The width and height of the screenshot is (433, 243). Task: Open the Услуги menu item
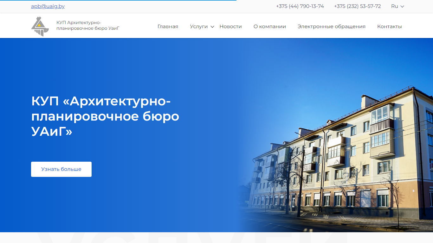pyautogui.click(x=199, y=27)
